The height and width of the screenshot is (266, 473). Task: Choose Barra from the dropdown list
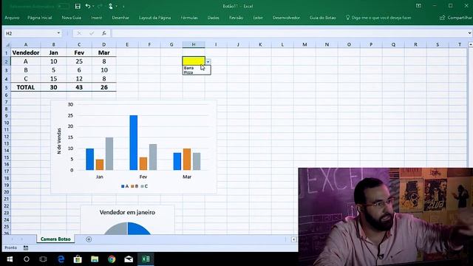pos(197,68)
